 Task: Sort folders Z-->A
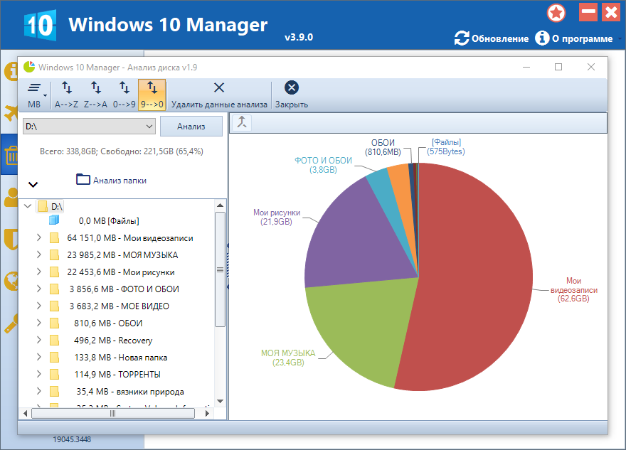point(95,95)
